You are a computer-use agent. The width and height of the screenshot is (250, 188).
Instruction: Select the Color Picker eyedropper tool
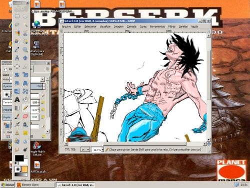pos(17,50)
